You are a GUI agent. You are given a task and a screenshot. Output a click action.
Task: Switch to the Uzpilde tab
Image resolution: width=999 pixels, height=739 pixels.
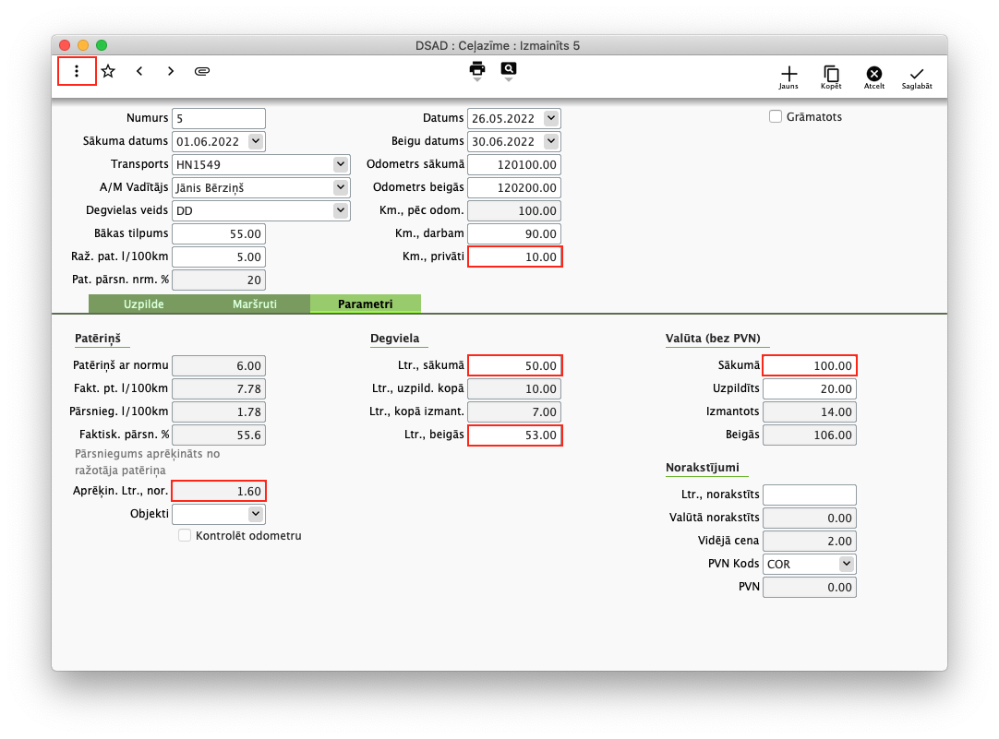pos(143,304)
